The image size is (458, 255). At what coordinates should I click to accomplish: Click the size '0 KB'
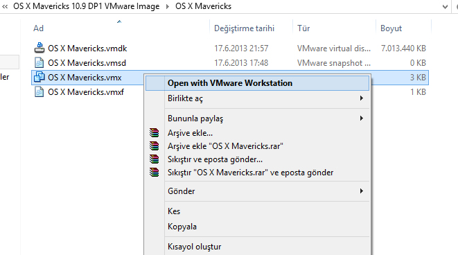pos(418,63)
